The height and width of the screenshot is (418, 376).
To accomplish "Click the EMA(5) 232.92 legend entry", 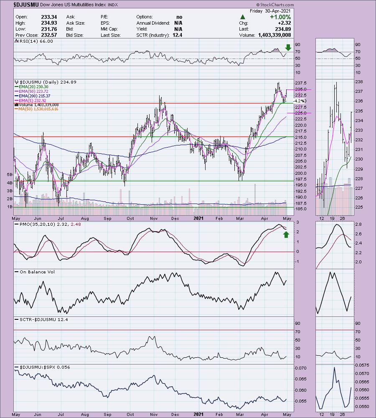I will coord(30,100).
